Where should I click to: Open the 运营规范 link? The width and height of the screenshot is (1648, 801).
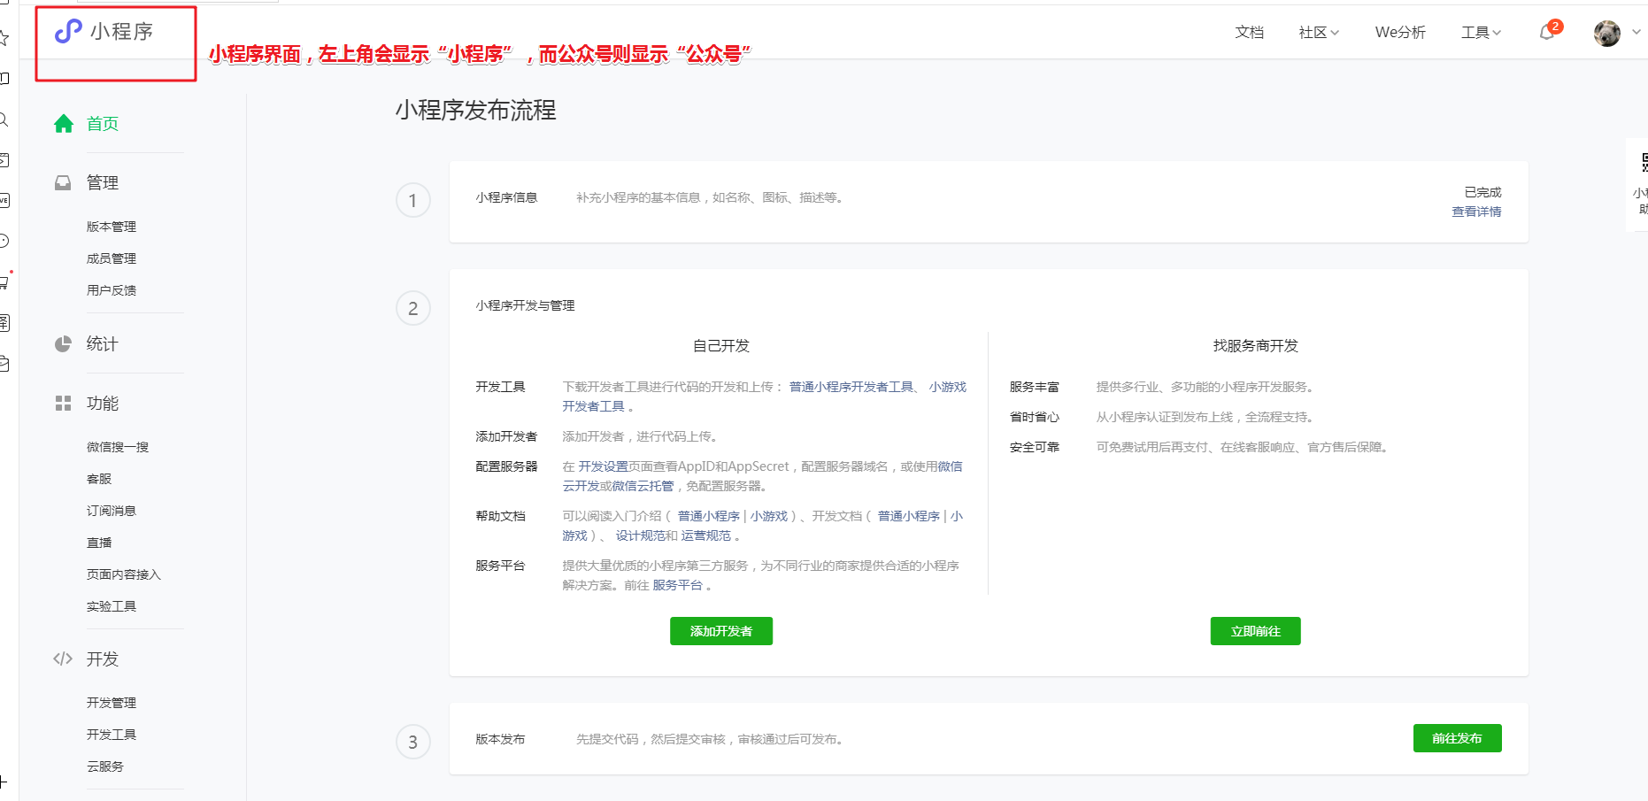tap(706, 535)
